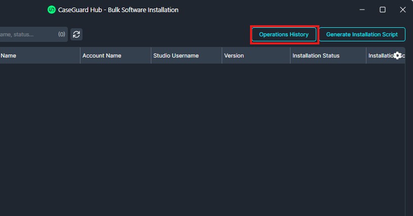Click the CaseGuard Hub logo icon
The image size is (413, 216).
pyautogui.click(x=52, y=10)
